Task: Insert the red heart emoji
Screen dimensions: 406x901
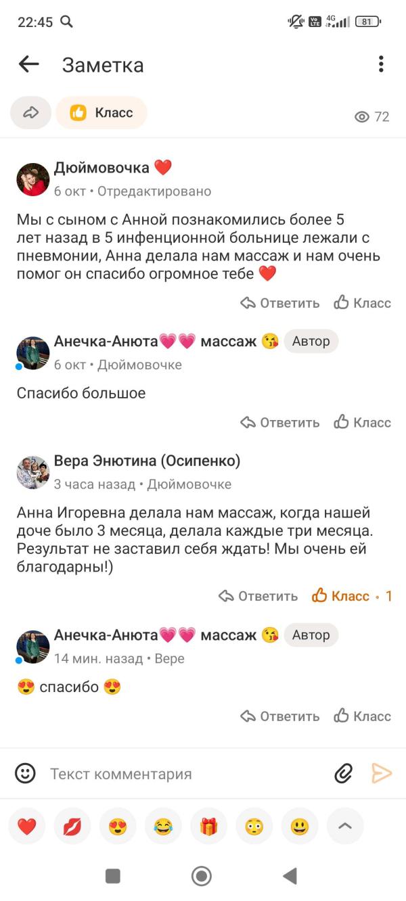Action: (x=27, y=826)
